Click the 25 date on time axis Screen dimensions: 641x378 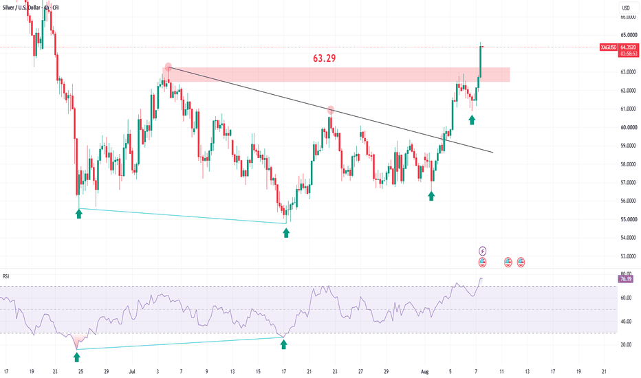(x=81, y=372)
